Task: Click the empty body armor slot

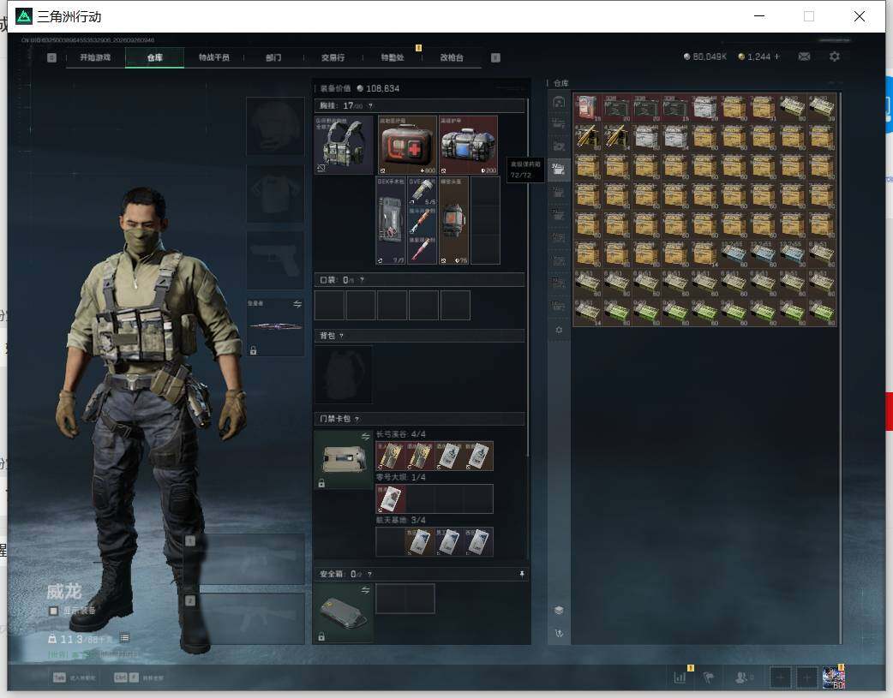Action: tap(275, 194)
